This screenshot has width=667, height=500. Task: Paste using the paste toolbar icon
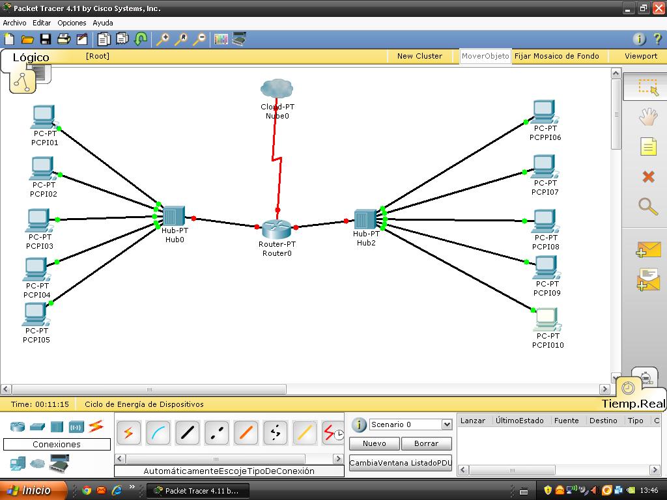click(x=122, y=39)
